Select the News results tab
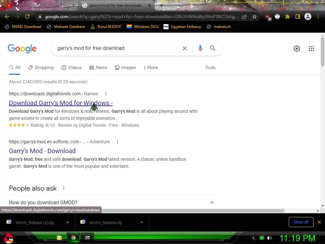 (98, 68)
